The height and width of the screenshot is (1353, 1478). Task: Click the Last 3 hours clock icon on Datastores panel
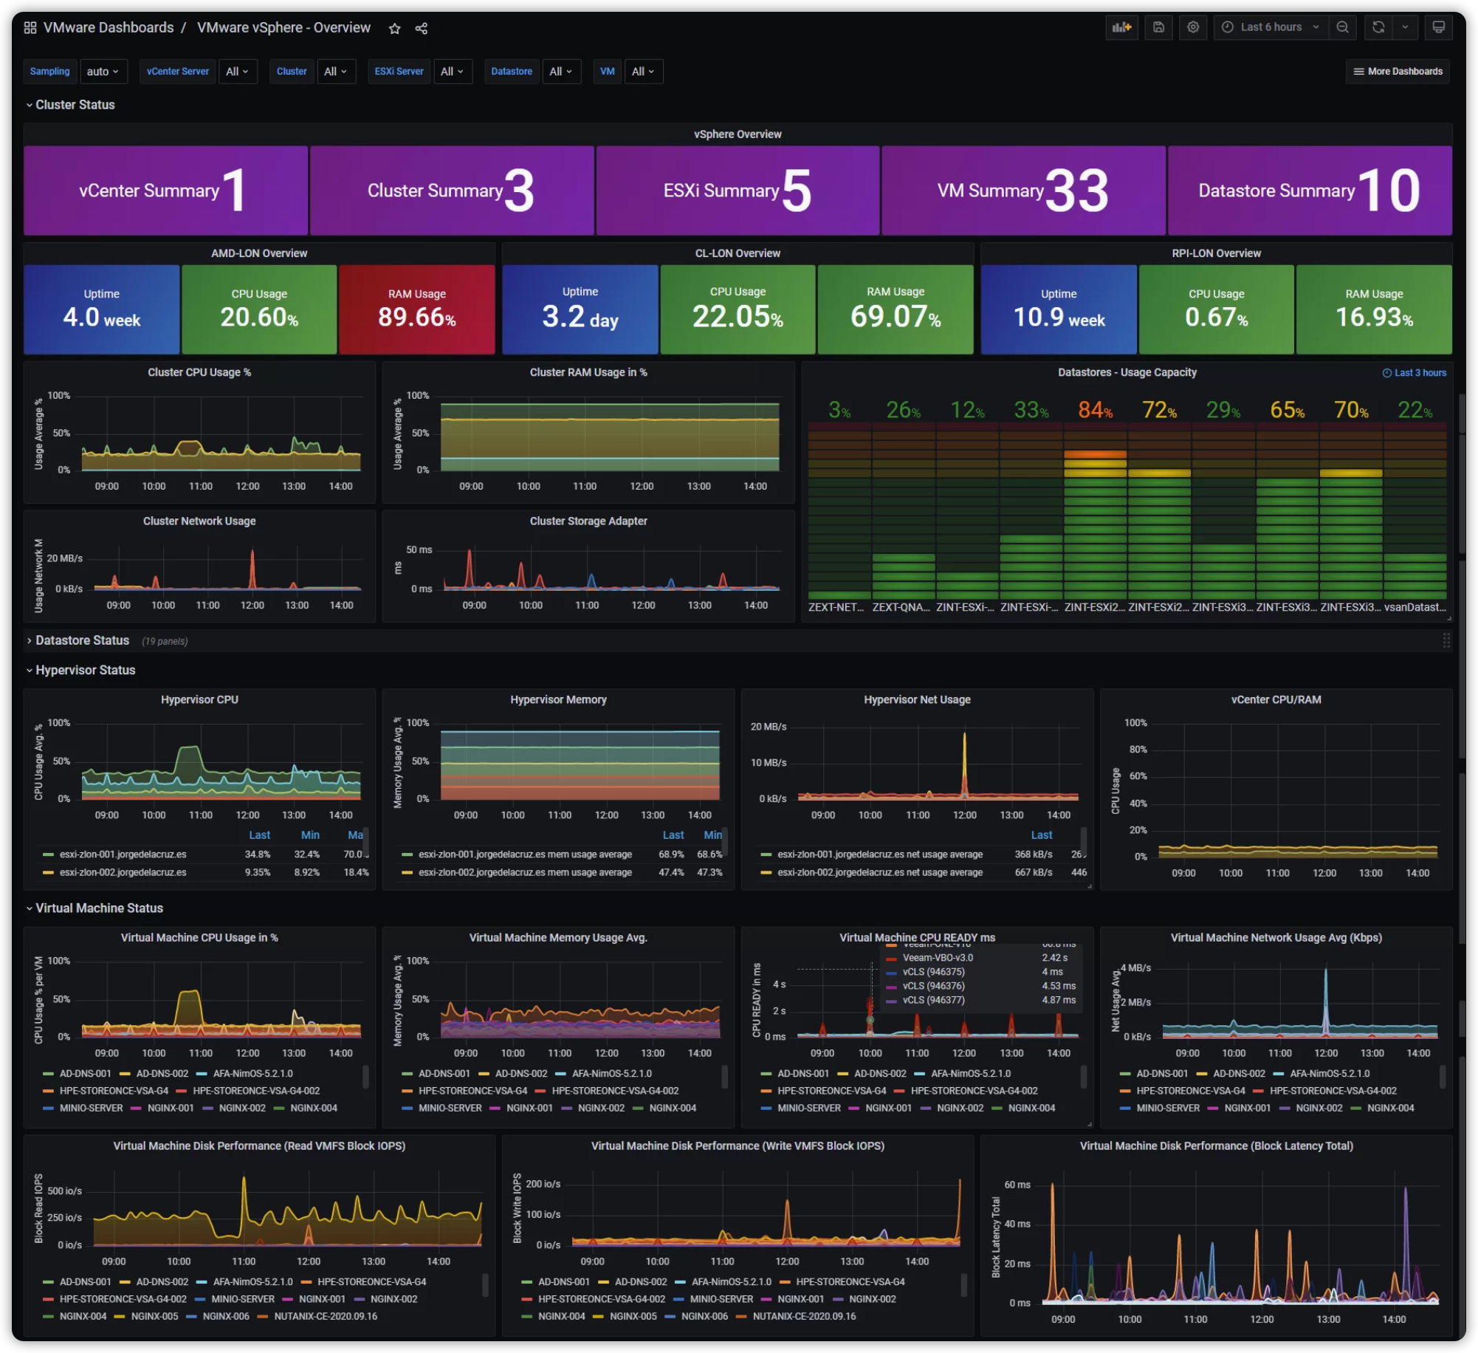(x=1387, y=374)
